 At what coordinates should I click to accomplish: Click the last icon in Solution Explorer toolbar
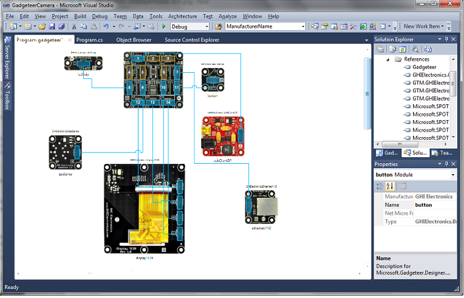coord(428,49)
